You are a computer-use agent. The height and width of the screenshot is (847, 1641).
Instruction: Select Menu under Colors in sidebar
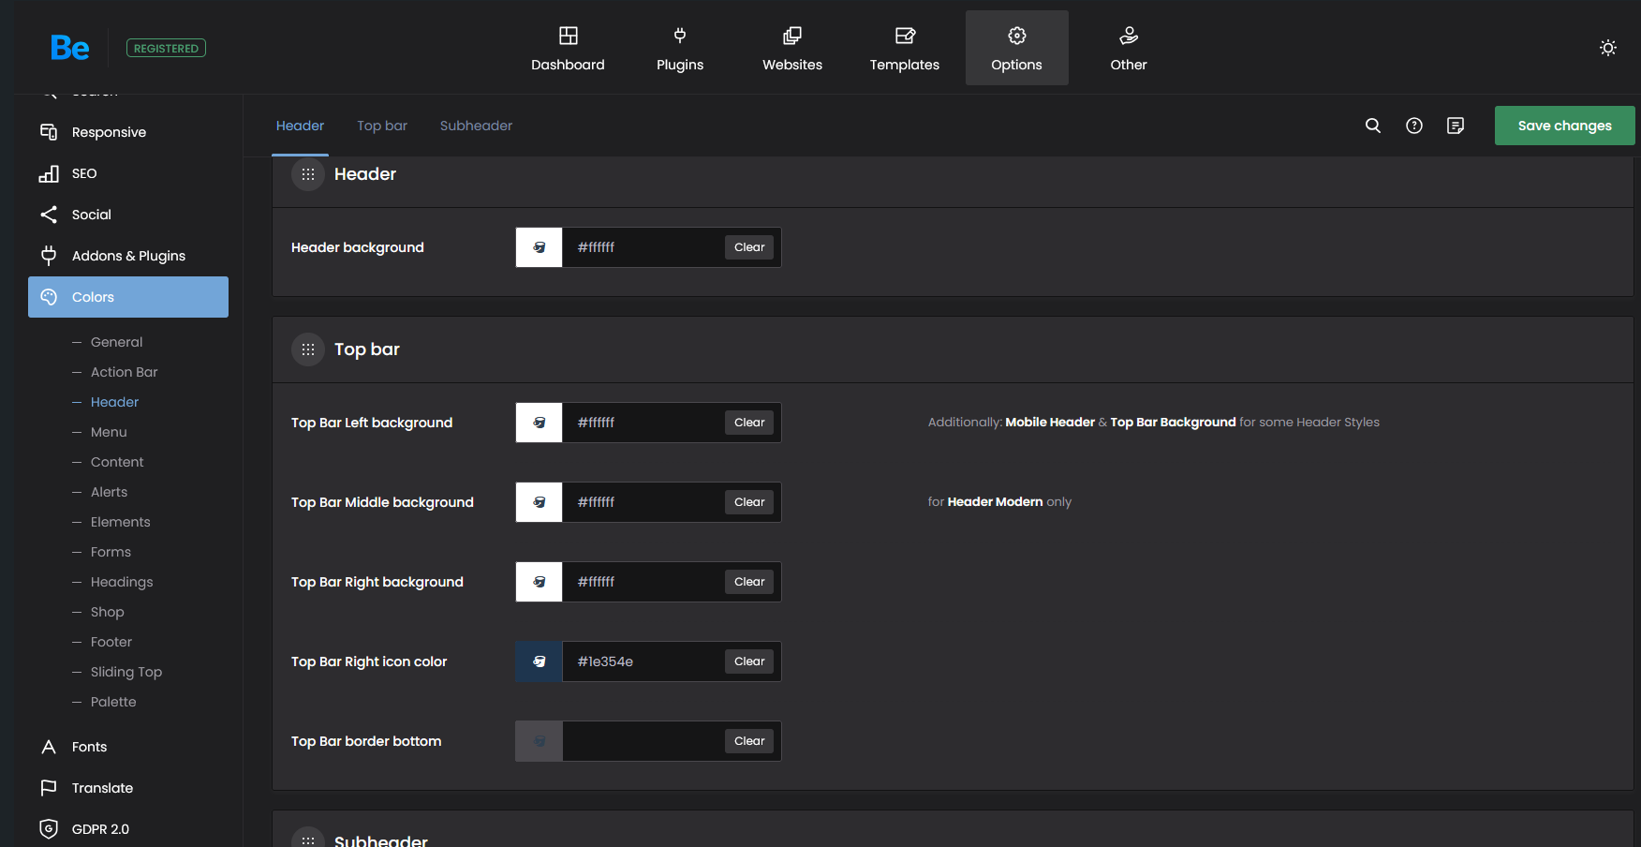(x=109, y=432)
